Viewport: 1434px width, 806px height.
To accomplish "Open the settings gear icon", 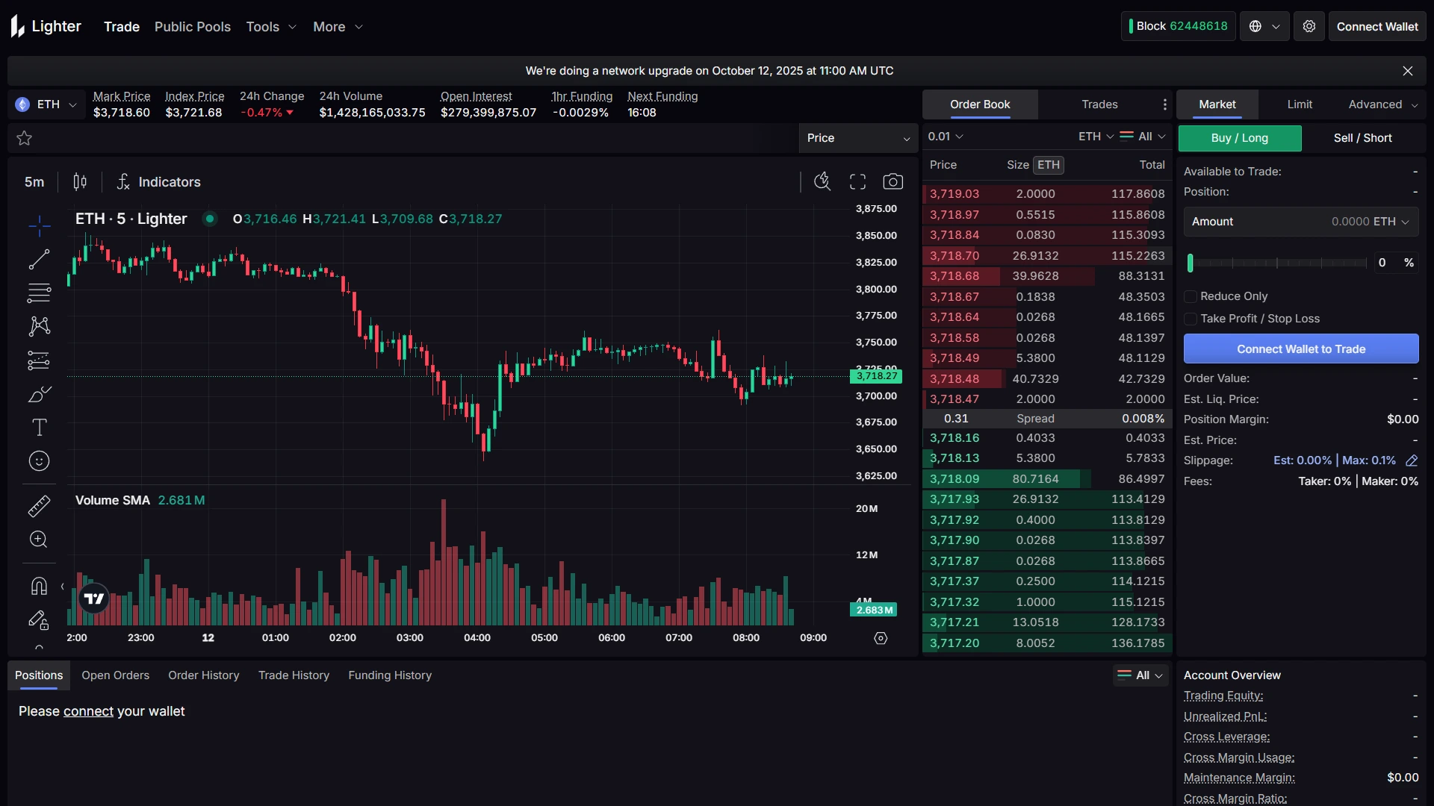I will [x=1309, y=26].
